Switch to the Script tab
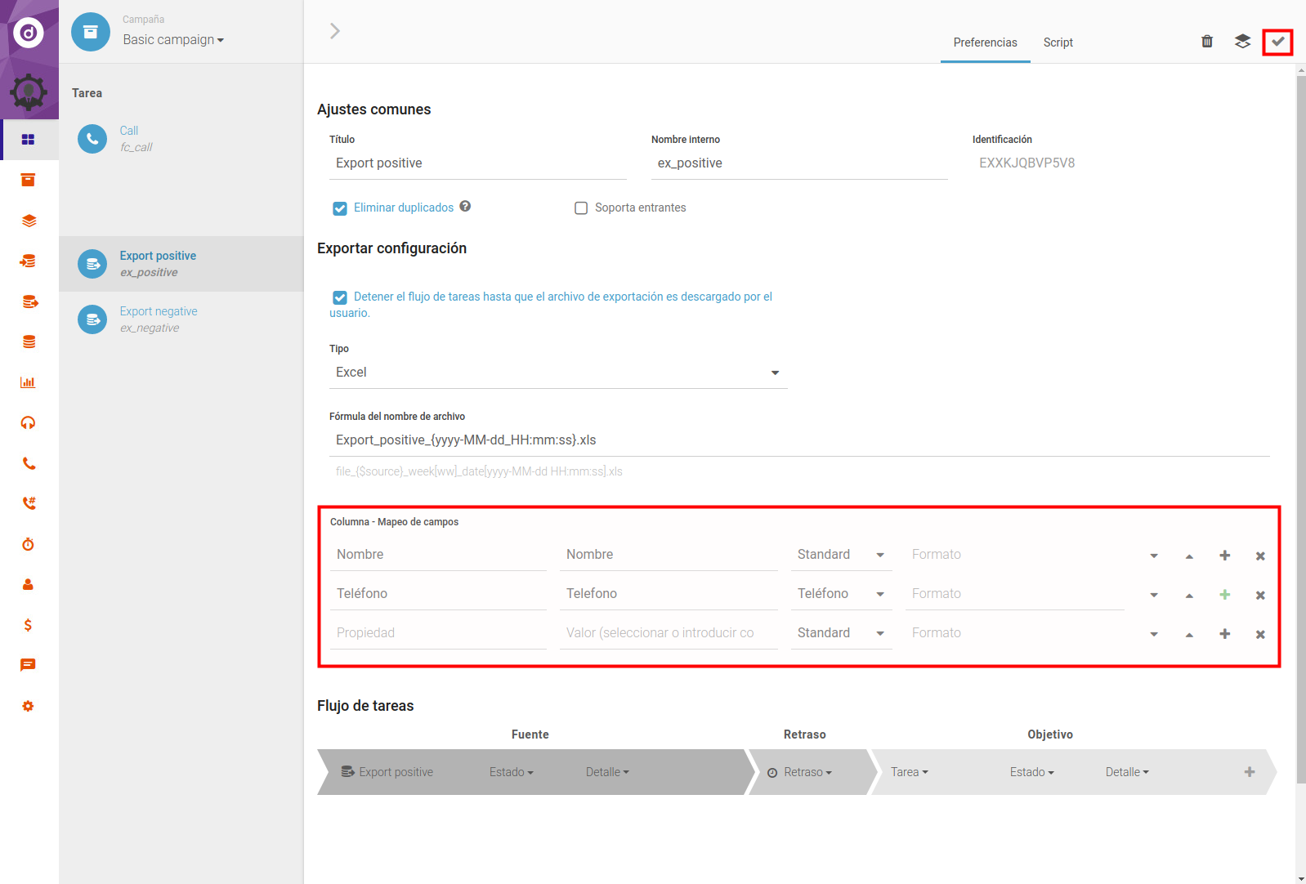 coord(1058,42)
